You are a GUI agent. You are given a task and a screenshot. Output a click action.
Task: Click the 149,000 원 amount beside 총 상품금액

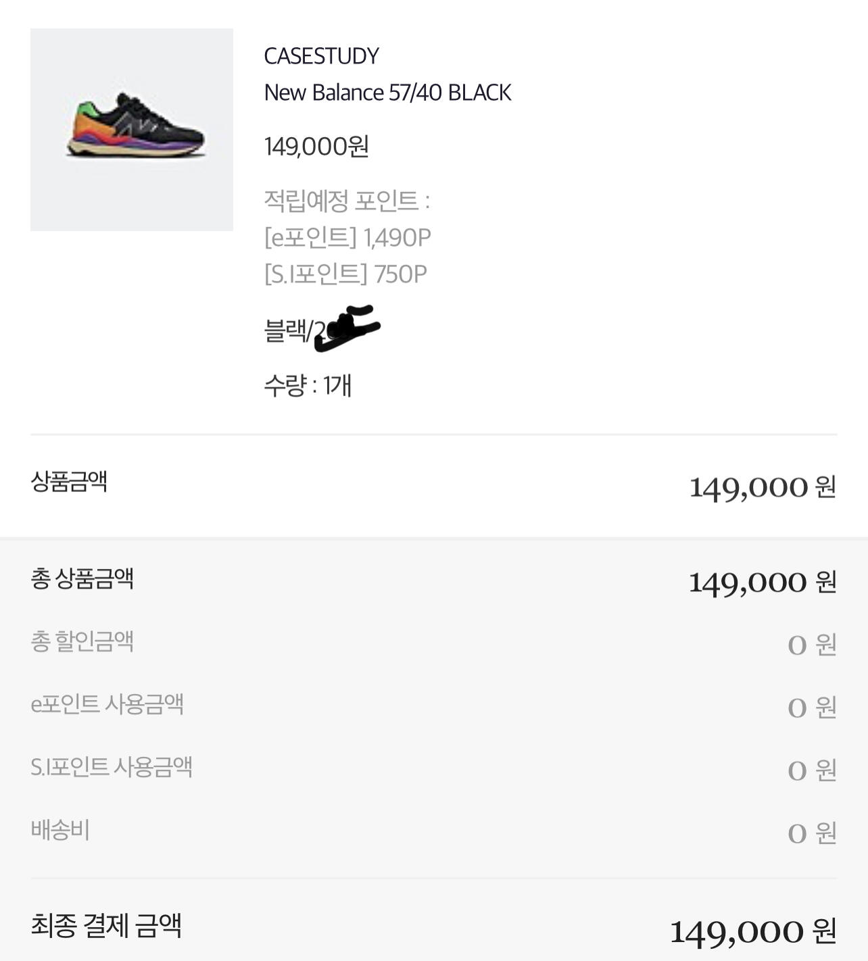[x=763, y=582]
